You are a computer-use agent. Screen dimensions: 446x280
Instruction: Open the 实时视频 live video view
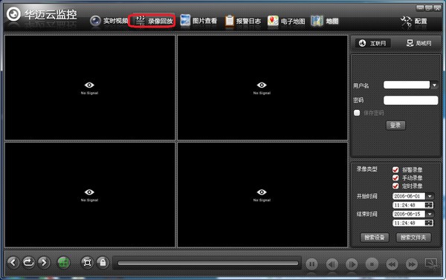109,21
